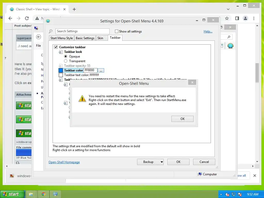This screenshot has height=198, width=264.
Task: Open the color picker ellipsis button
Action: (x=101, y=70)
